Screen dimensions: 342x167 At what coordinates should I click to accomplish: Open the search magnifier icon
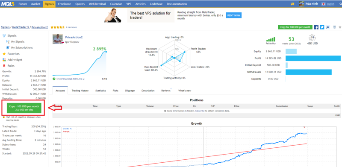point(341,4)
